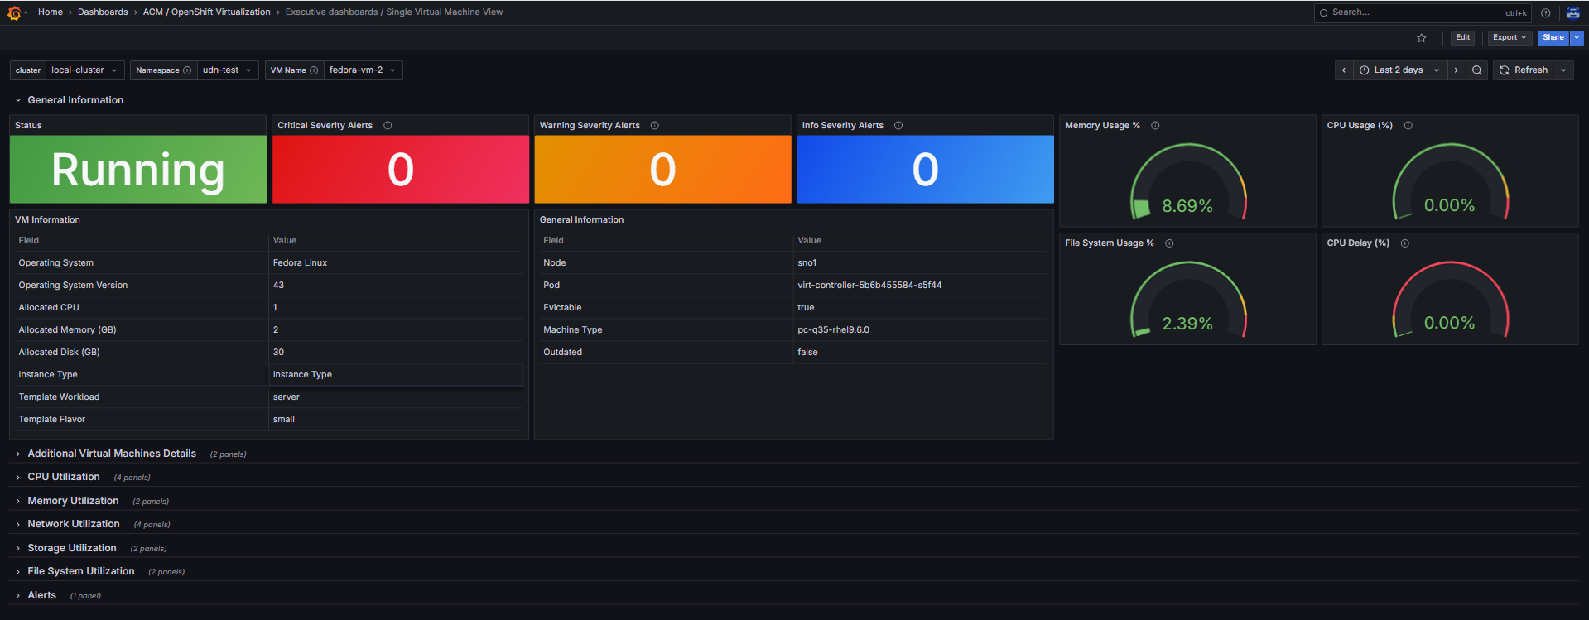
Task: Click the Grafana logo icon
Action: click(x=14, y=12)
